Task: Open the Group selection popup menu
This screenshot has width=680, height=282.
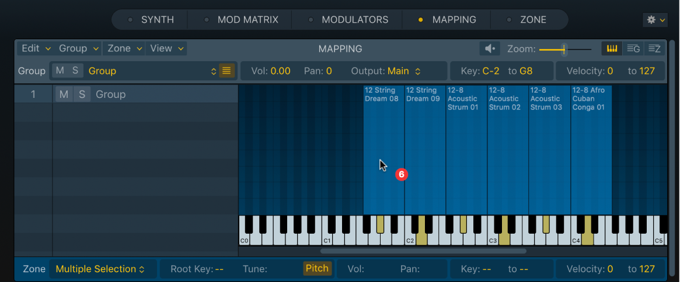Action: 152,71
